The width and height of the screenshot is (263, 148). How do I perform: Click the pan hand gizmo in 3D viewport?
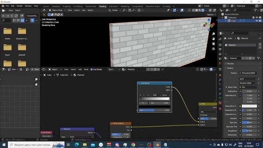tap(214, 39)
